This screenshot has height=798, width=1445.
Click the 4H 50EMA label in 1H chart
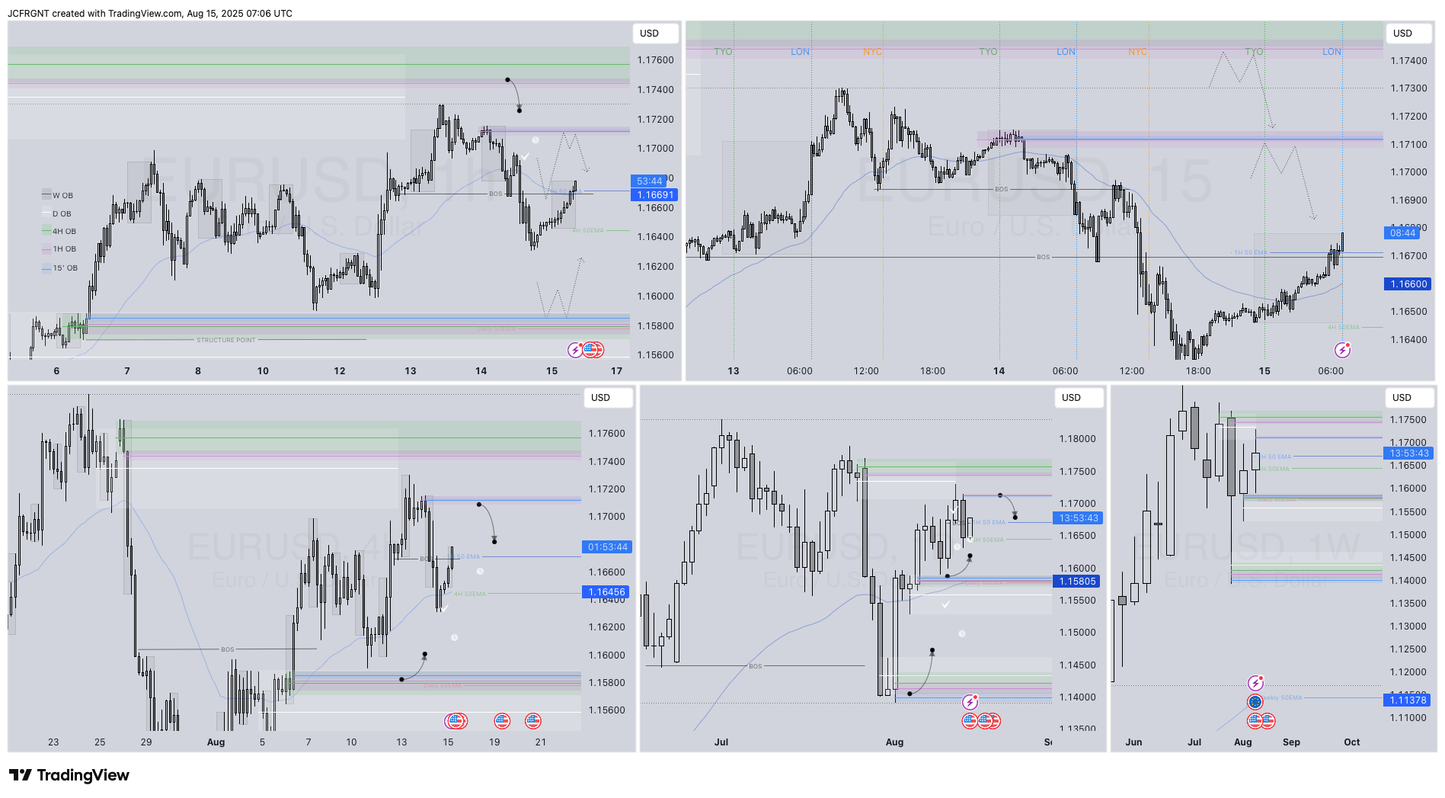588,230
